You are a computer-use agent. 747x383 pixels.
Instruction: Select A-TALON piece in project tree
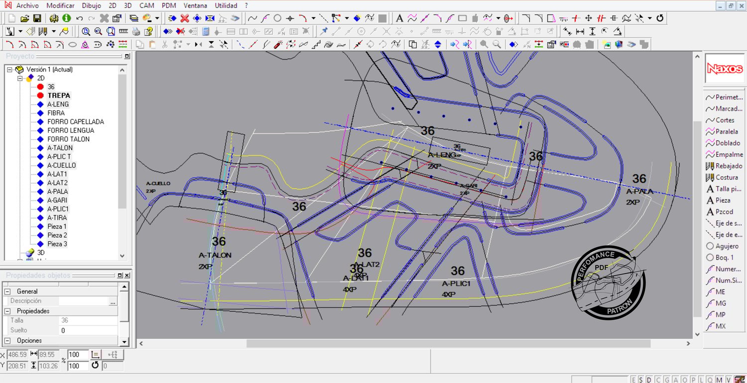click(x=60, y=148)
